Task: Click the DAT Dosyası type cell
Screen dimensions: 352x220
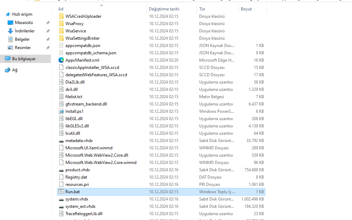Action: point(210,177)
